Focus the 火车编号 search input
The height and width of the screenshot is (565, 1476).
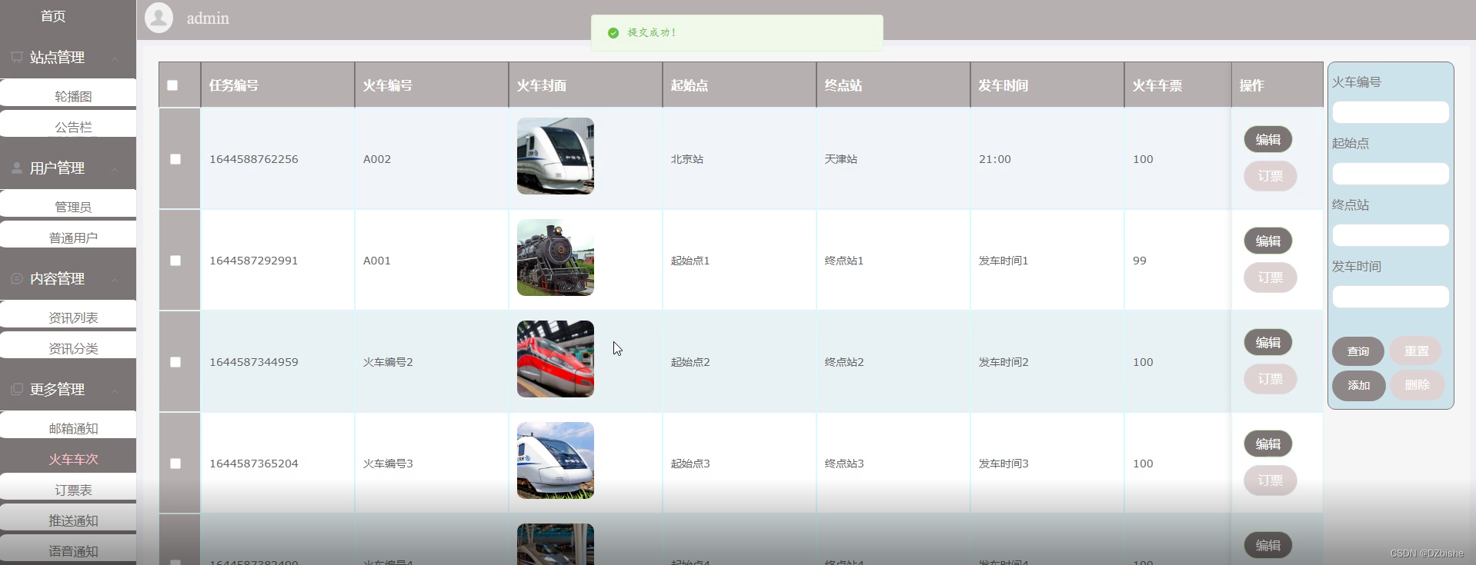(x=1391, y=112)
